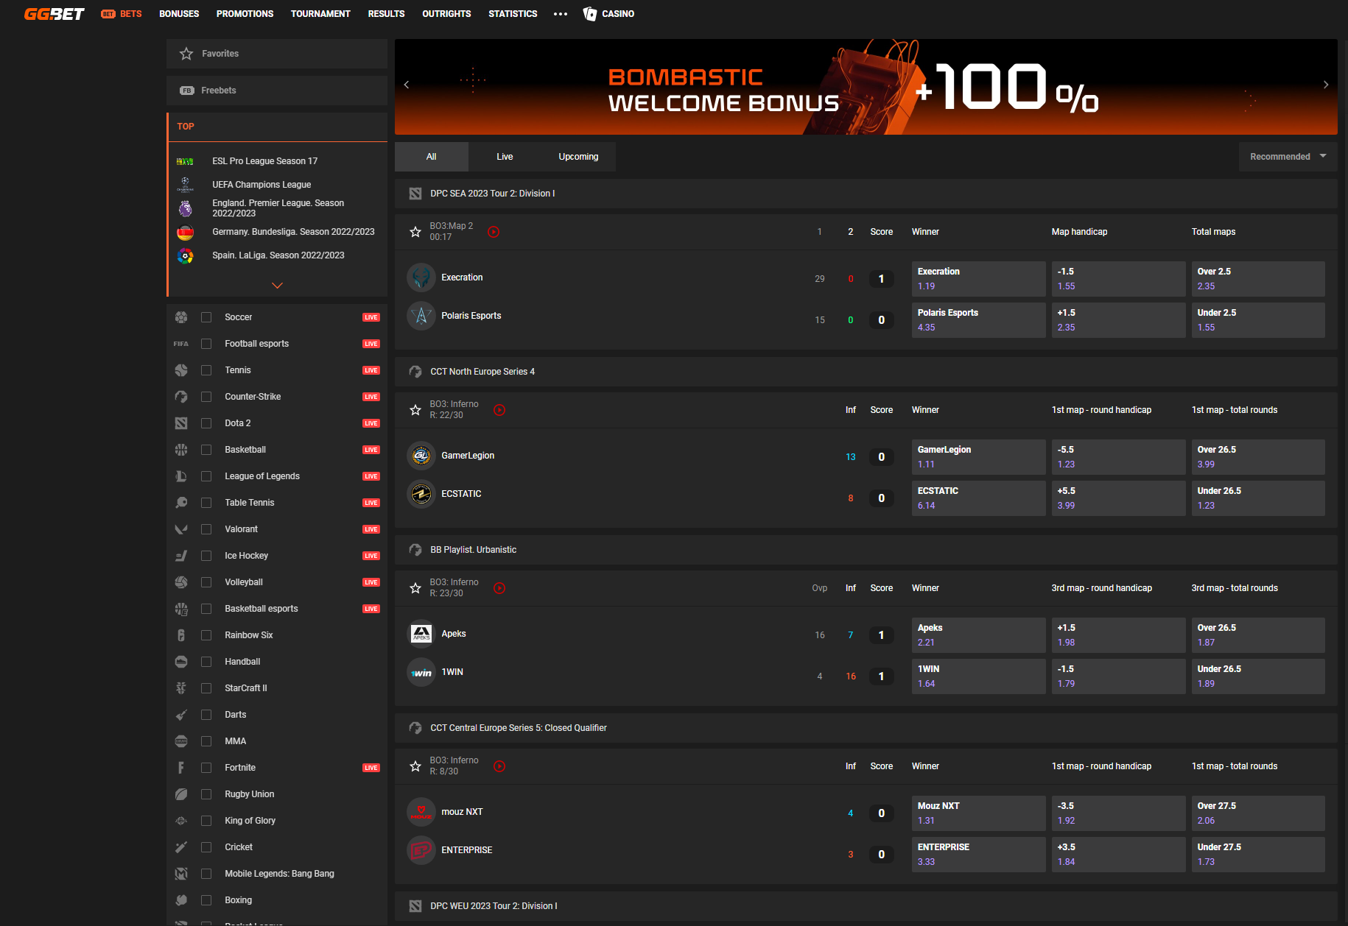1348x926 pixels.
Task: Click the mouz NXT team logo
Action: pyautogui.click(x=421, y=812)
